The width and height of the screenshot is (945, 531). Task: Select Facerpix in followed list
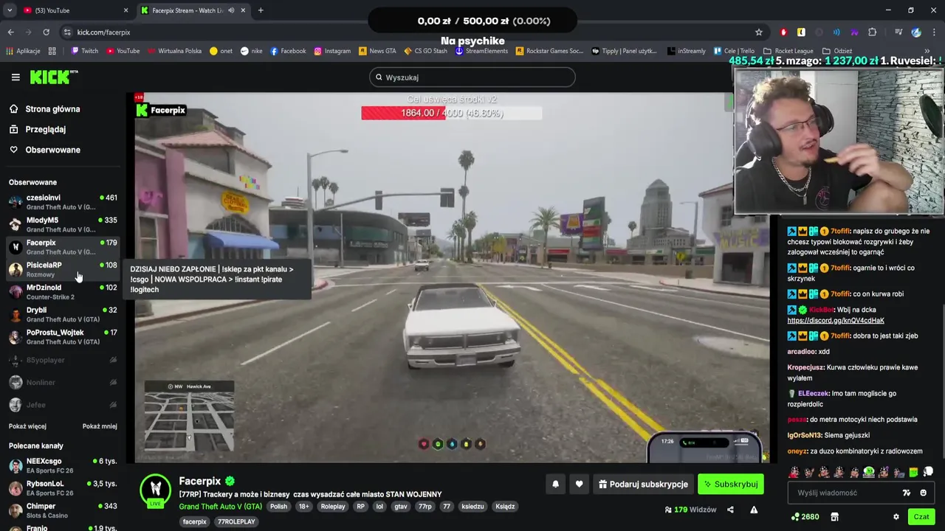pos(63,247)
